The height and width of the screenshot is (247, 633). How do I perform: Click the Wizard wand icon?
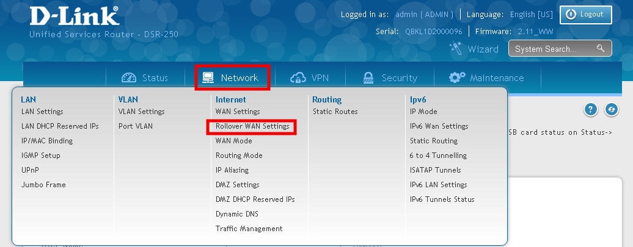(455, 48)
